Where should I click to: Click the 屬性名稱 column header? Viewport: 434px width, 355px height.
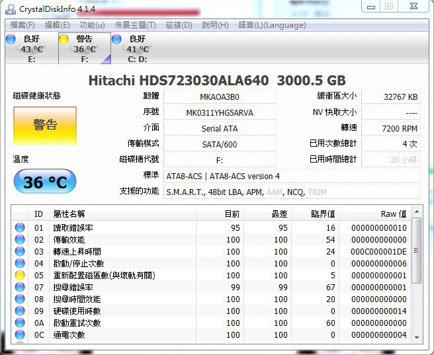tap(122, 214)
